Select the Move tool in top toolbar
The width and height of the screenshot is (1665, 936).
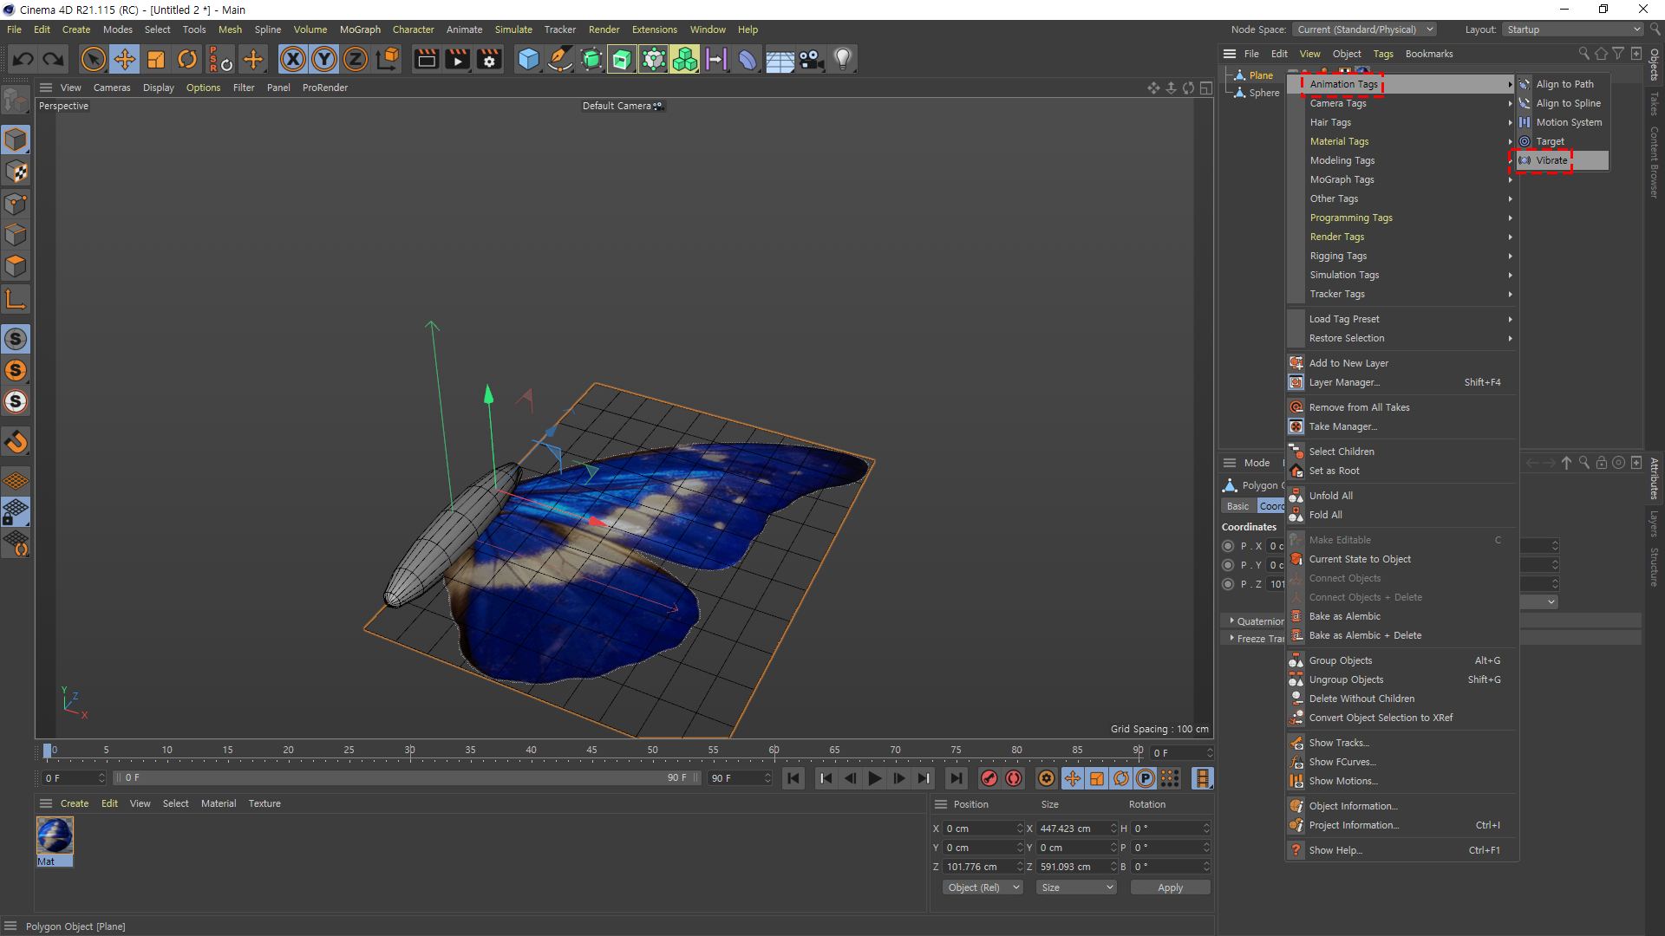125,60
